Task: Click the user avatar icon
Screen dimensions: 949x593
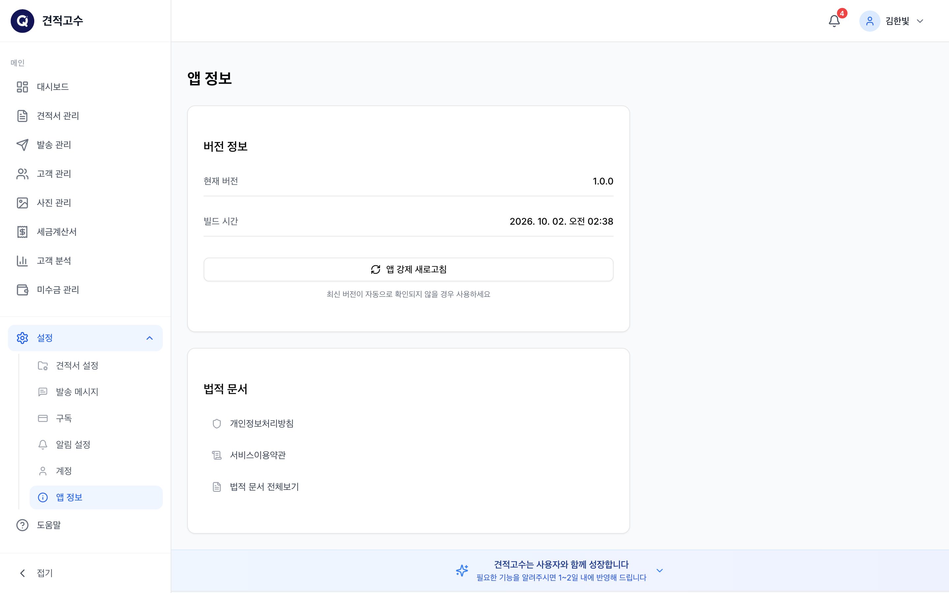Action: coord(869,21)
